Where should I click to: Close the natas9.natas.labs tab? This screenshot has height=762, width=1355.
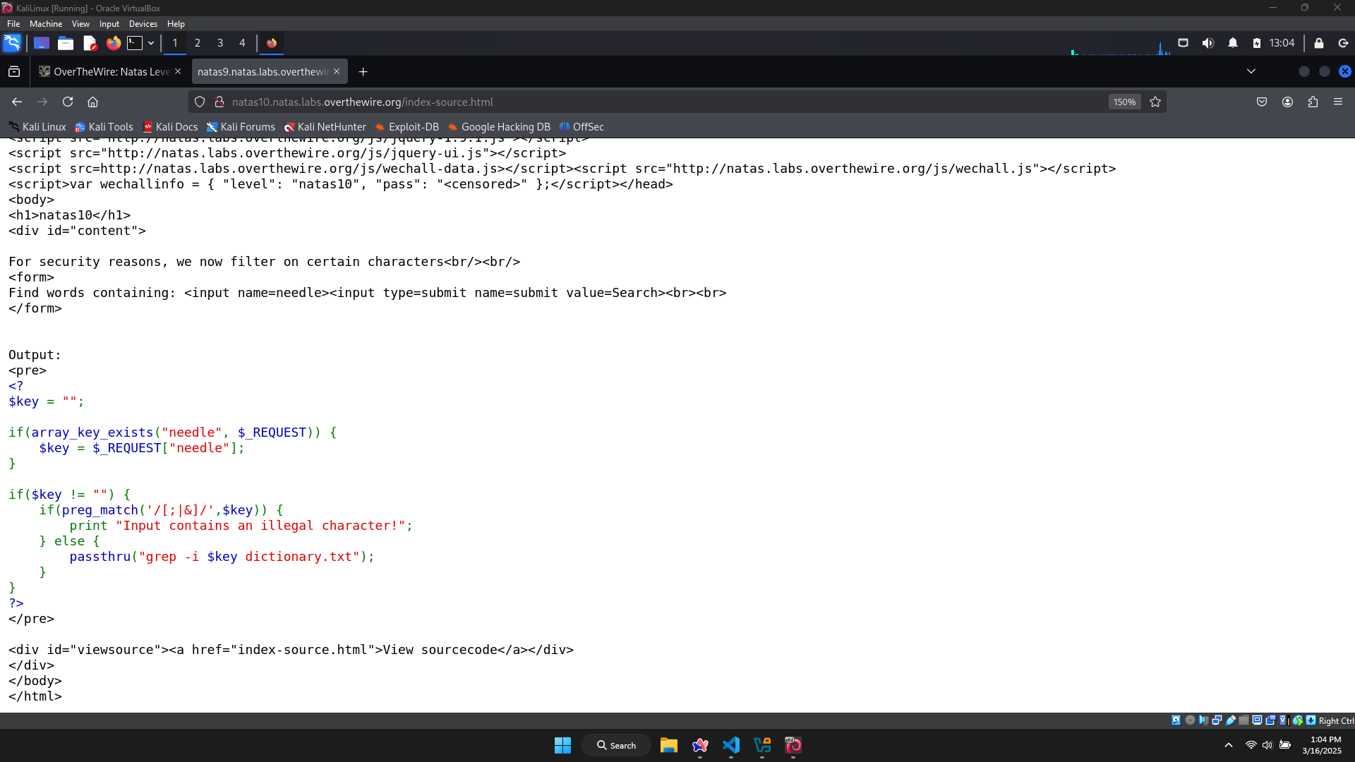click(337, 71)
